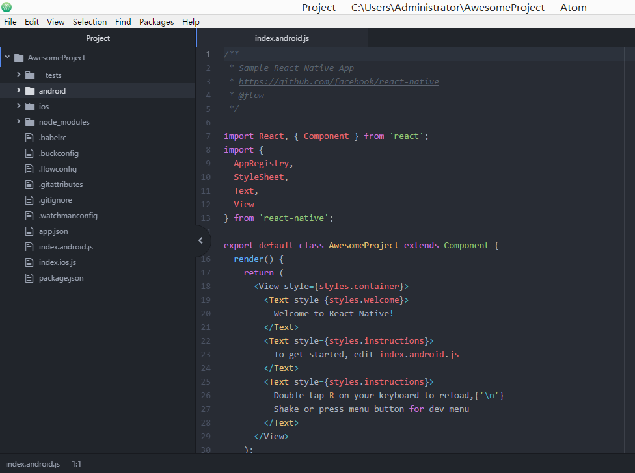Select the Project panel tab
Image resolution: width=635 pixels, height=473 pixels.
(98, 38)
